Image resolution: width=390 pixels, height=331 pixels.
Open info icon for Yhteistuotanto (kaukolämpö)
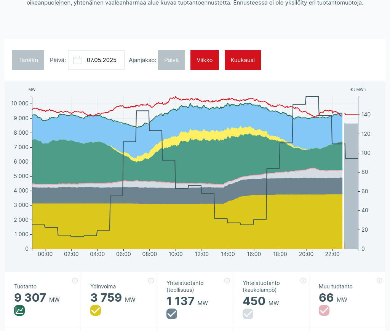coord(303,281)
